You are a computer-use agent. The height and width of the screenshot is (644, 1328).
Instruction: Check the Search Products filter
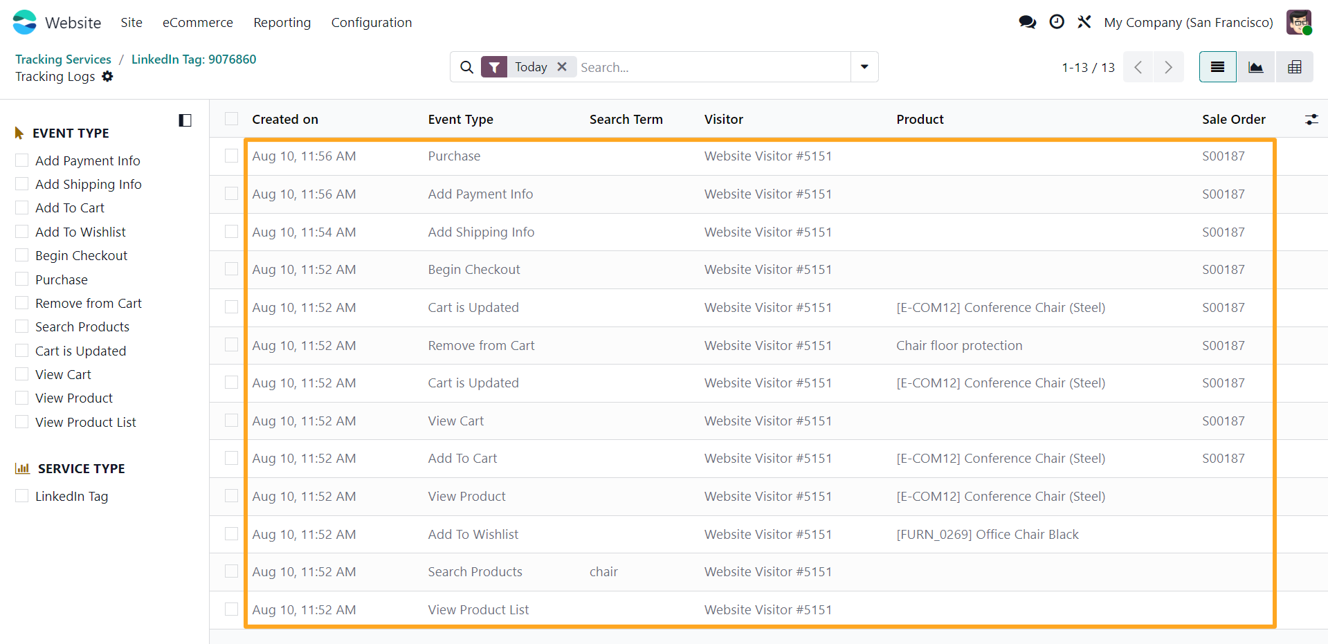click(22, 326)
